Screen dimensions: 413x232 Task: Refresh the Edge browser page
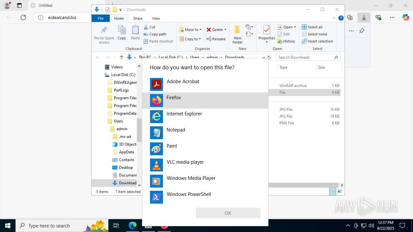[23, 17]
